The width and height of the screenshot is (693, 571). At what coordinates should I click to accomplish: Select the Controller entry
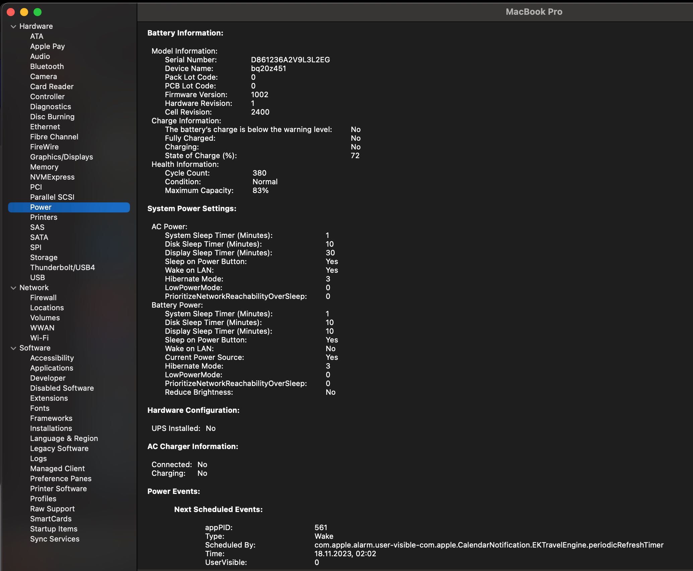point(47,97)
